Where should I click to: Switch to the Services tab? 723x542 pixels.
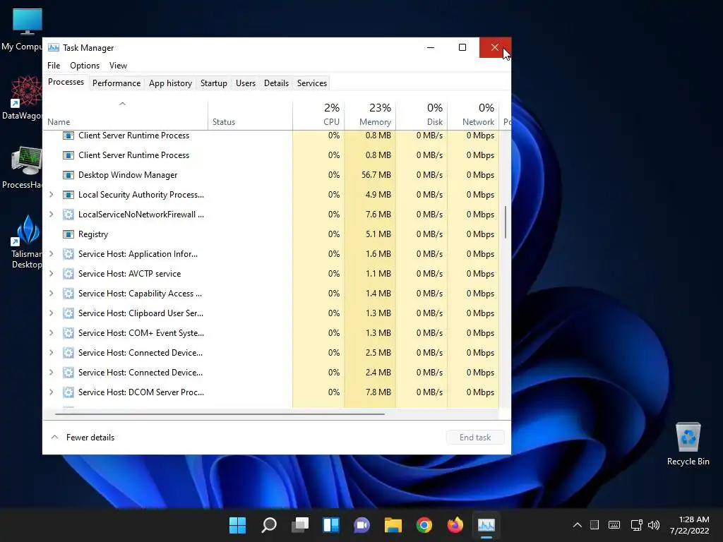(x=311, y=83)
